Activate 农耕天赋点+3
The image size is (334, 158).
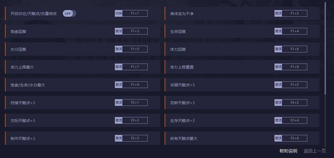[x=278, y=103]
